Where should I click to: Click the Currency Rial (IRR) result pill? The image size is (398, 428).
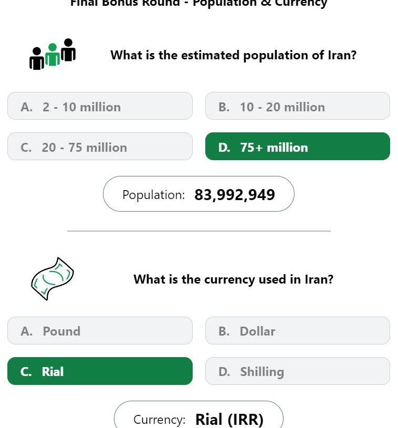[198, 415]
